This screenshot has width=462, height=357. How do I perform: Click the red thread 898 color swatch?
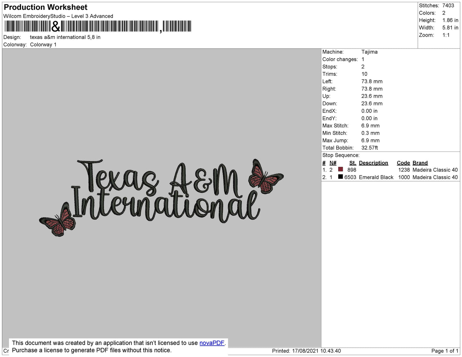[341, 169]
